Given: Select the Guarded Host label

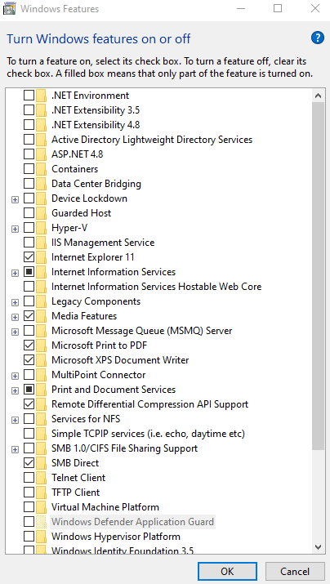Looking at the screenshot, I should tap(81, 213).
